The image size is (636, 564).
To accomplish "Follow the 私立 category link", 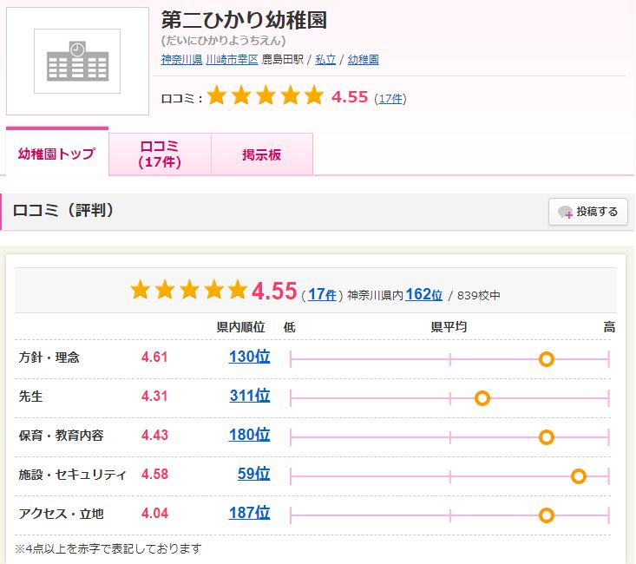I will pos(325,60).
